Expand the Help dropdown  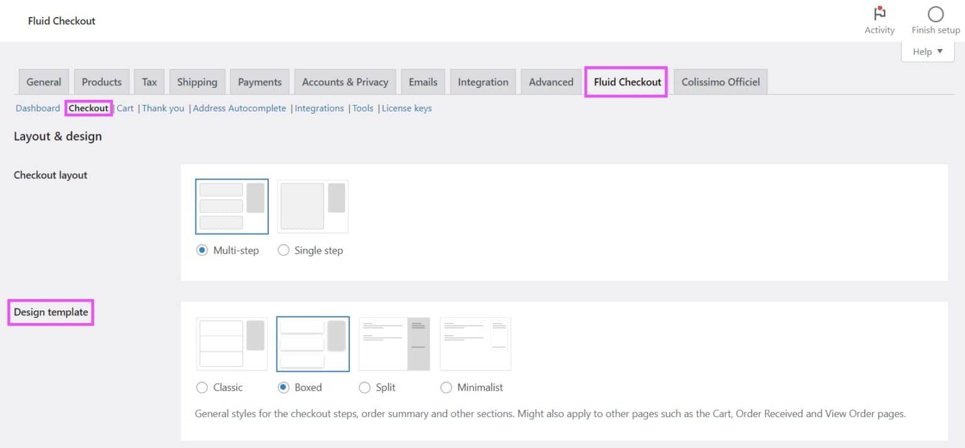927,52
